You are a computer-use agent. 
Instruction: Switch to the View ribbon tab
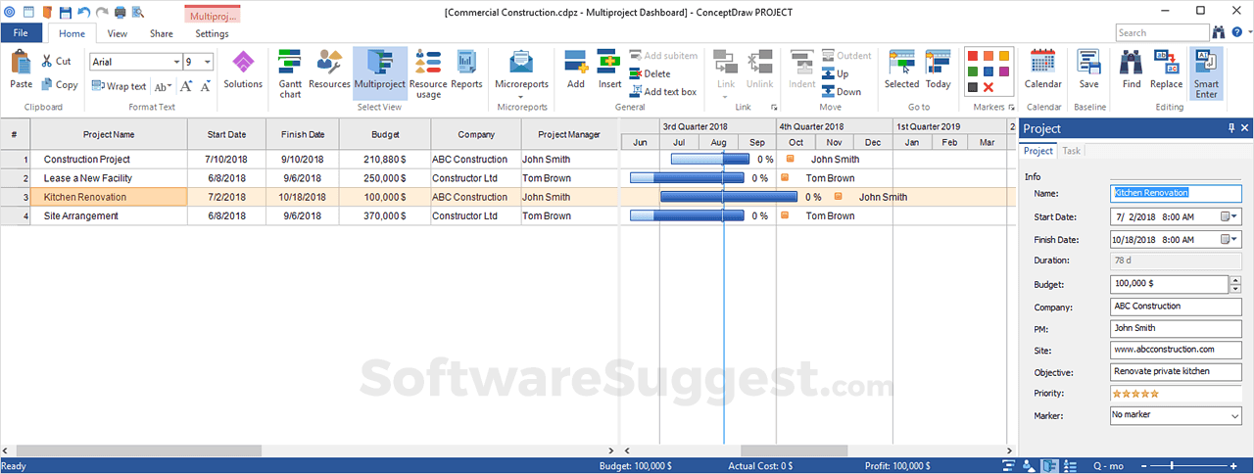[118, 33]
